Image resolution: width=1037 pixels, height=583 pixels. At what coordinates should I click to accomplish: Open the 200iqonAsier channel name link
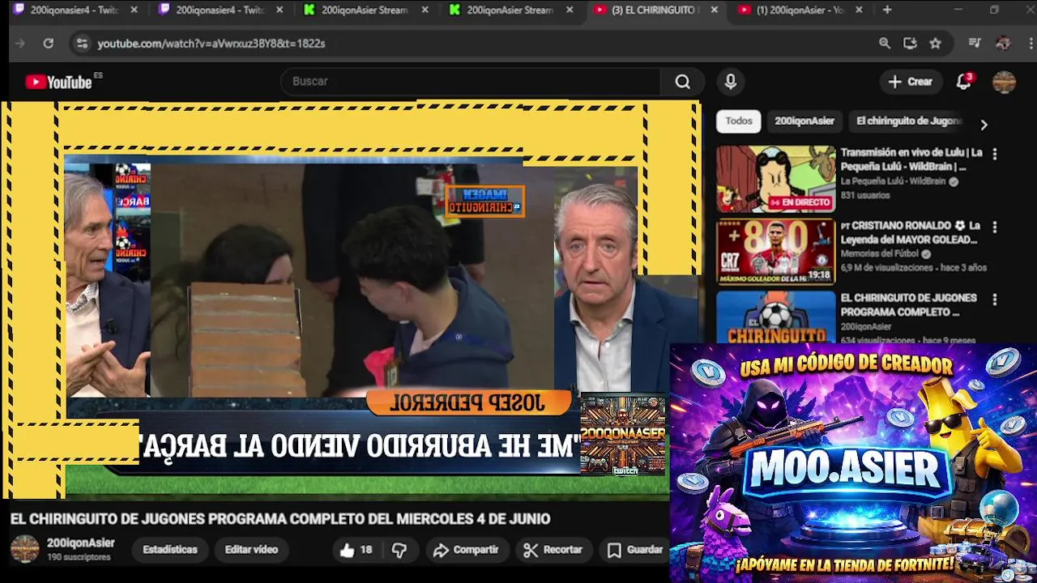[x=80, y=543]
